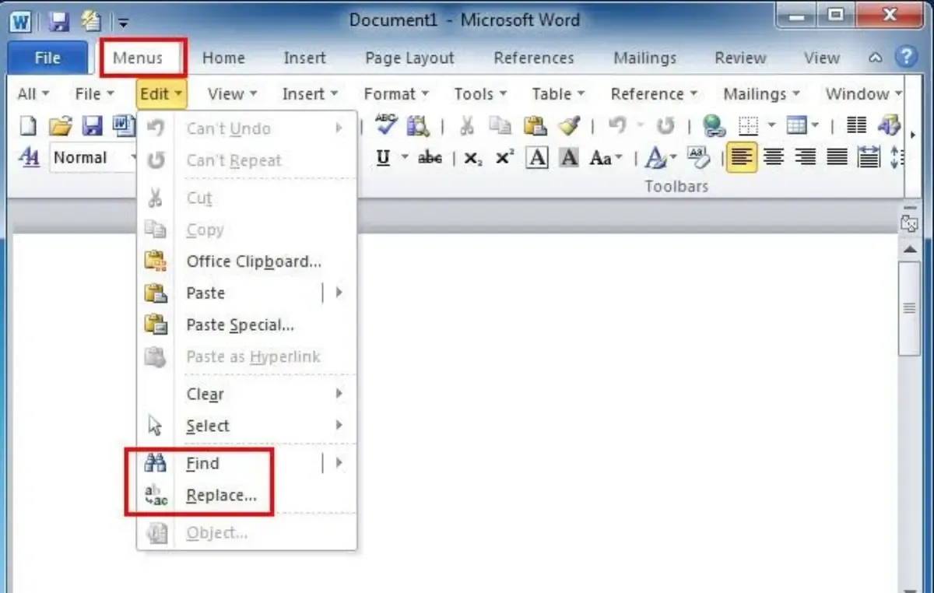Image resolution: width=934 pixels, height=593 pixels.
Task: Click the Insert Hyperlink globe icon
Action: (x=713, y=125)
